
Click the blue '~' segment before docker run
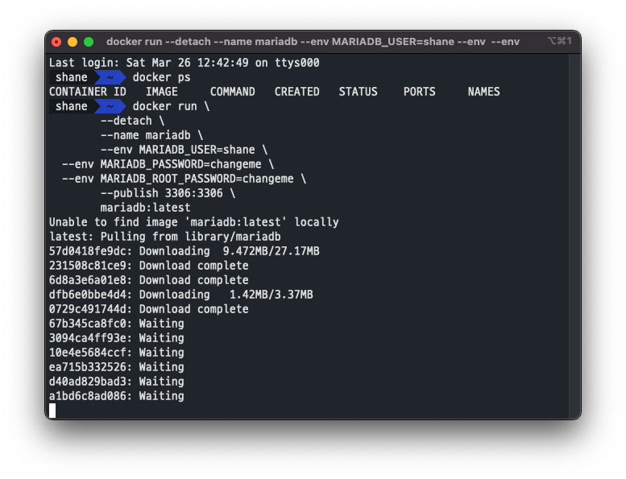click(x=110, y=106)
